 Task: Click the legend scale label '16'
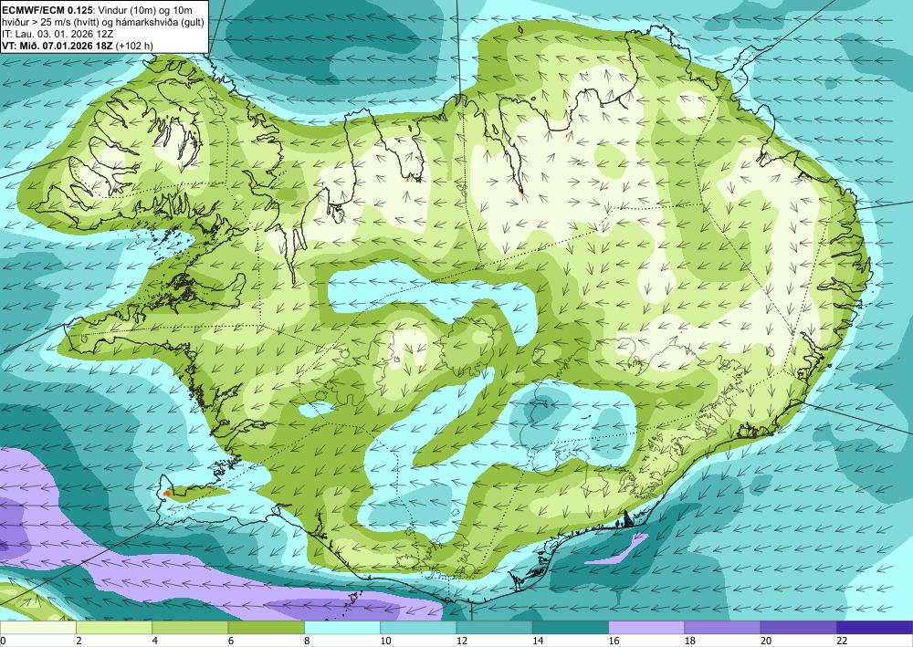pyautogui.click(x=614, y=641)
